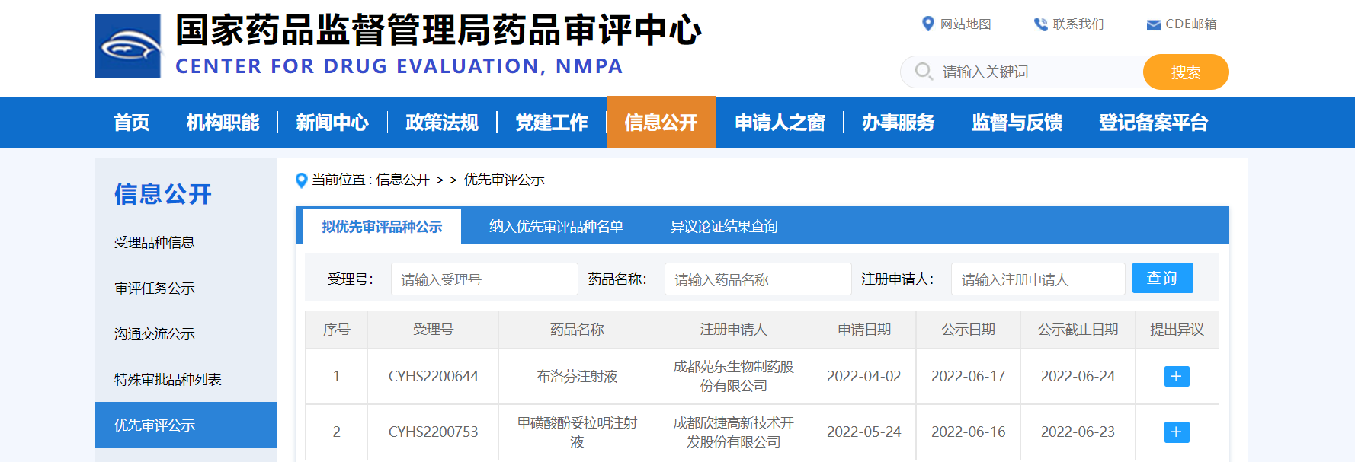Click application date 2022-05-24
The image size is (1355, 462).
coord(864,432)
